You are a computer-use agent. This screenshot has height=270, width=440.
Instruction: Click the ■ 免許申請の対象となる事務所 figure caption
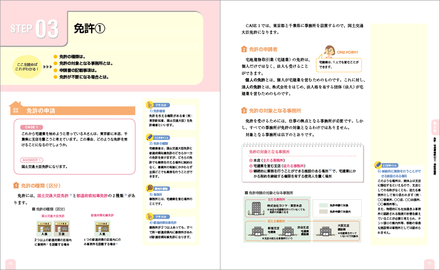pos(269,193)
